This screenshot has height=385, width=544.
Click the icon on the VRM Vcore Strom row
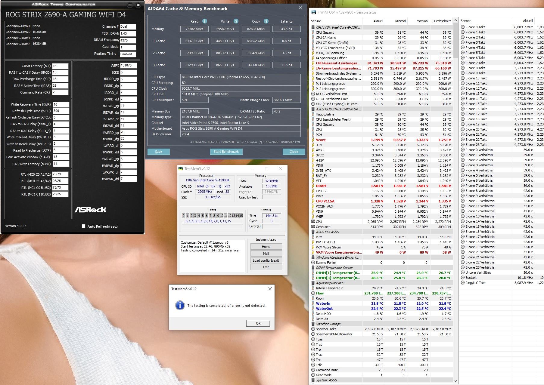coord(313,247)
